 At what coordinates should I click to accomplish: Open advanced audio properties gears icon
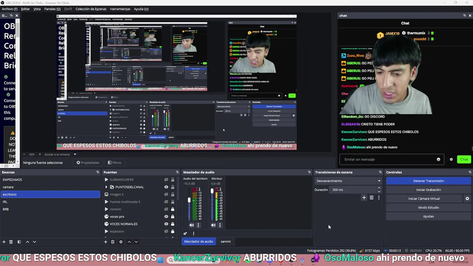186,233
